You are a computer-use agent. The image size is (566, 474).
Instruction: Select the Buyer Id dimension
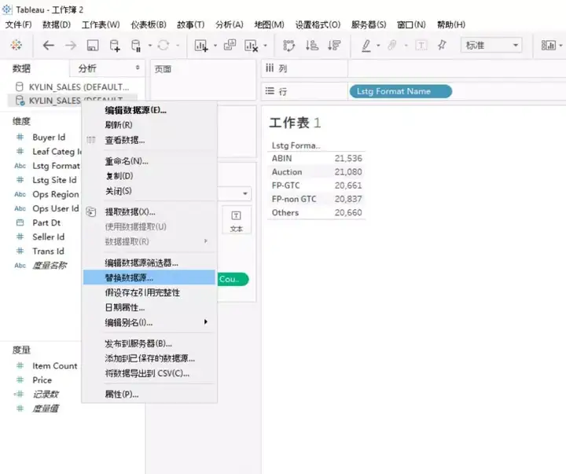[x=49, y=138]
